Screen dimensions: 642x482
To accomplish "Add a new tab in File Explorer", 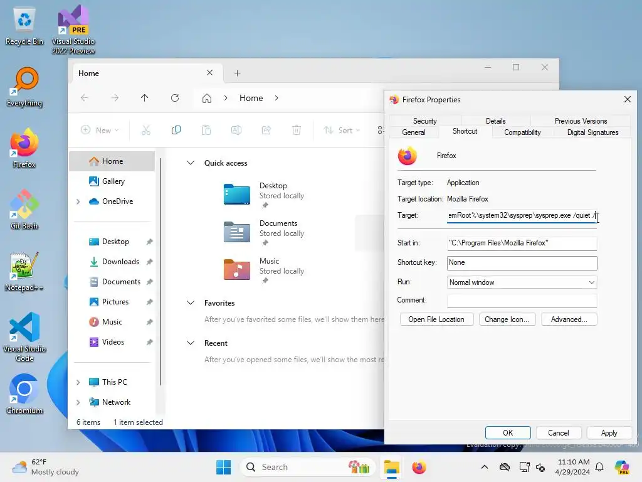I will [x=237, y=73].
